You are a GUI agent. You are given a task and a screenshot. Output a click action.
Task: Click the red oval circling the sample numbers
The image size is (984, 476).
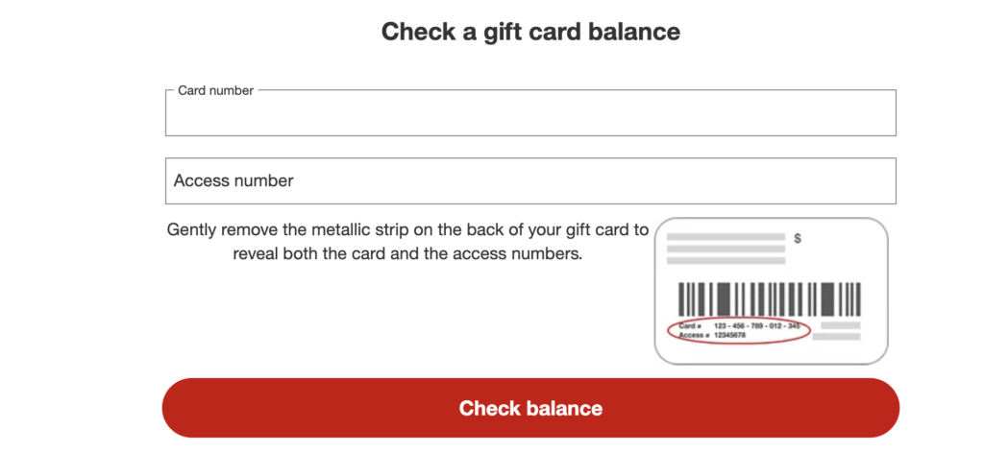[668, 331]
